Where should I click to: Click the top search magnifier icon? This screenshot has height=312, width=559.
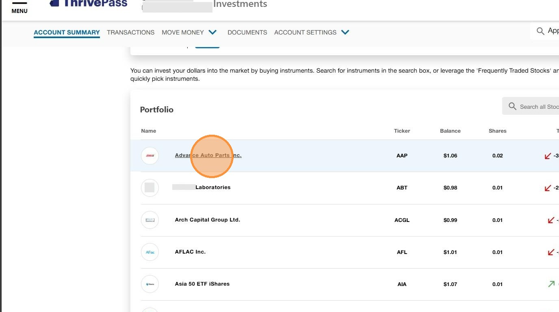point(540,31)
